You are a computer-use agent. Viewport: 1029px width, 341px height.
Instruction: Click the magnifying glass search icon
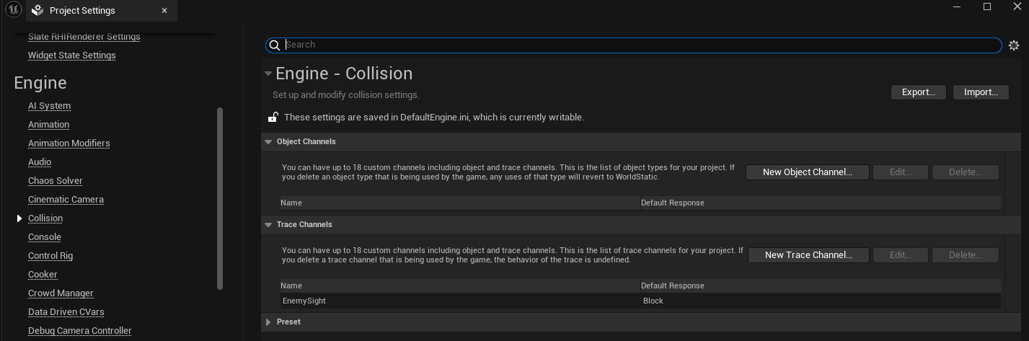coord(275,45)
